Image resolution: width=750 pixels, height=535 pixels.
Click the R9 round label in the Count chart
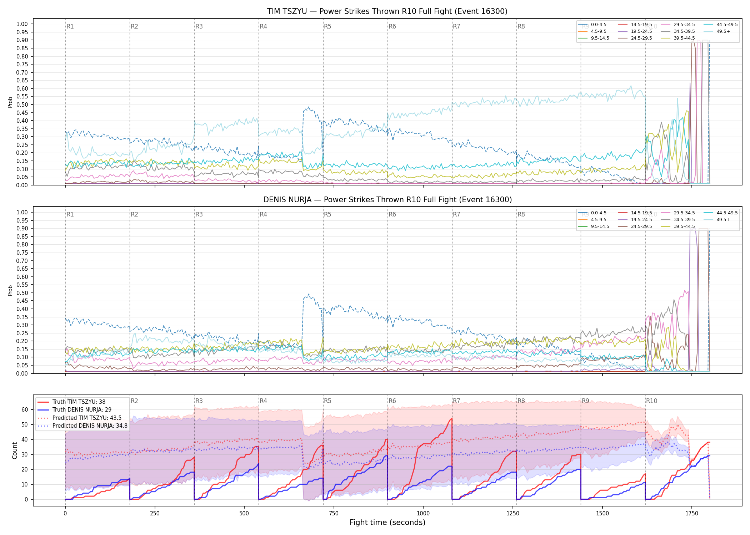pyautogui.click(x=585, y=401)
